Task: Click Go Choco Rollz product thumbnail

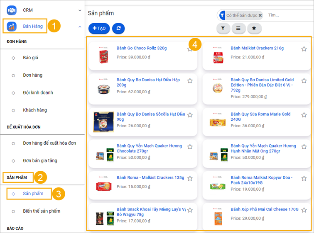Action: (x=103, y=56)
